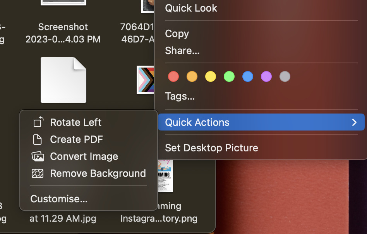The height and width of the screenshot is (234, 367).
Task: Apply the orange colour tag
Action: coord(192,76)
